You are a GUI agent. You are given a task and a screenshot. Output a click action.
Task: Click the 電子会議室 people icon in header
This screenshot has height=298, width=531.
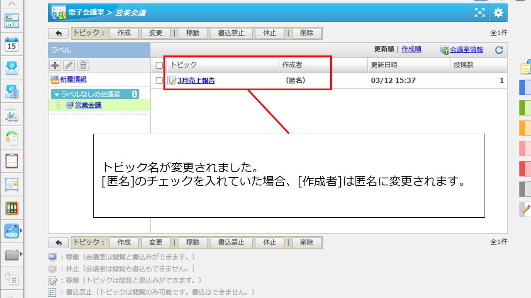click(58, 13)
